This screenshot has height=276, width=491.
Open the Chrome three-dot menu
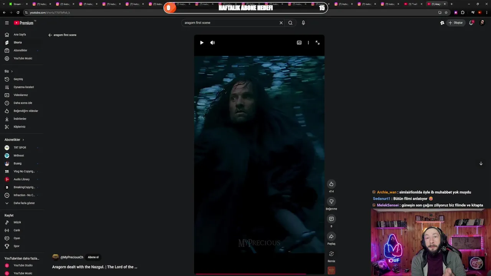point(486,12)
